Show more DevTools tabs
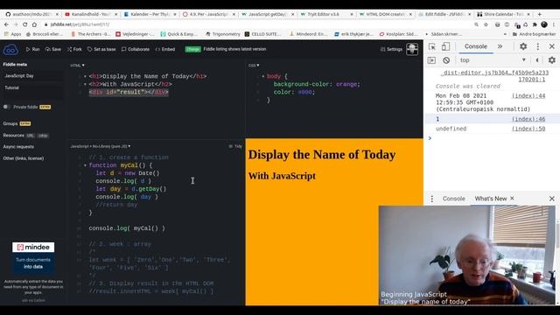The width and height of the screenshot is (560, 315). (x=500, y=46)
